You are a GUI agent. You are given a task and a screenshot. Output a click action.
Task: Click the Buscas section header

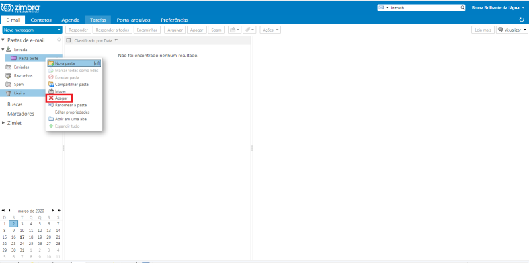click(15, 104)
